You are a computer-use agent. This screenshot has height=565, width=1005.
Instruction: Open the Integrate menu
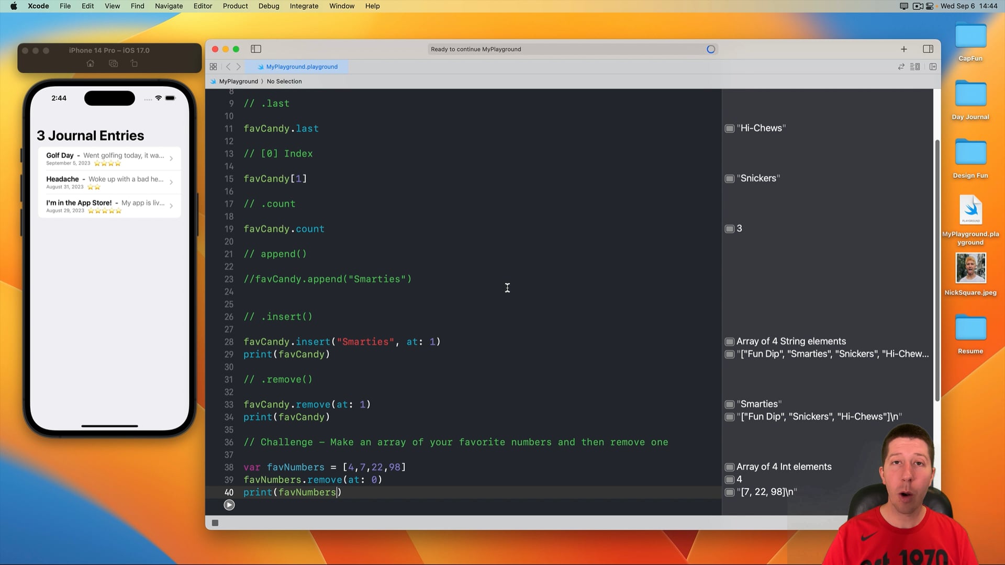[x=304, y=6]
